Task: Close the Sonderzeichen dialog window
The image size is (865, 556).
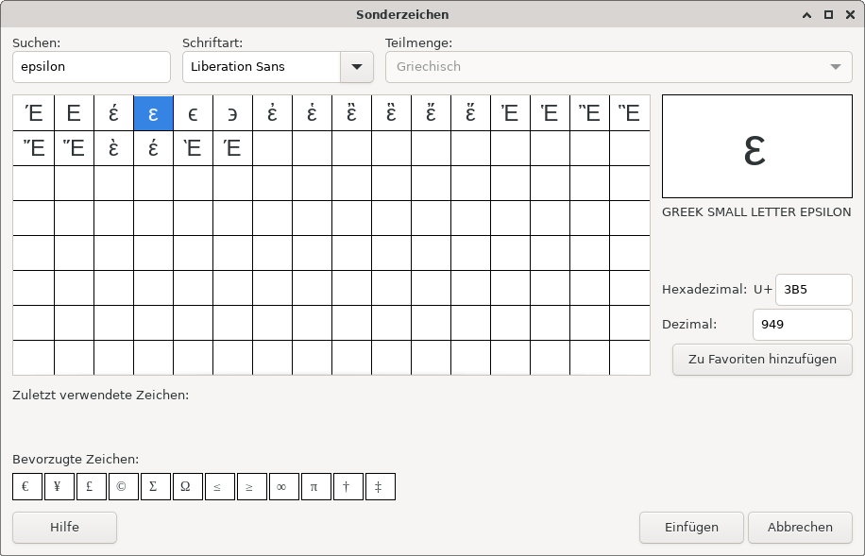Action: click(850, 15)
